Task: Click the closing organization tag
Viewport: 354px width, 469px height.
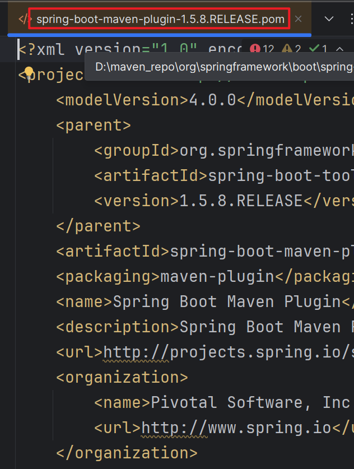Action: point(127,453)
